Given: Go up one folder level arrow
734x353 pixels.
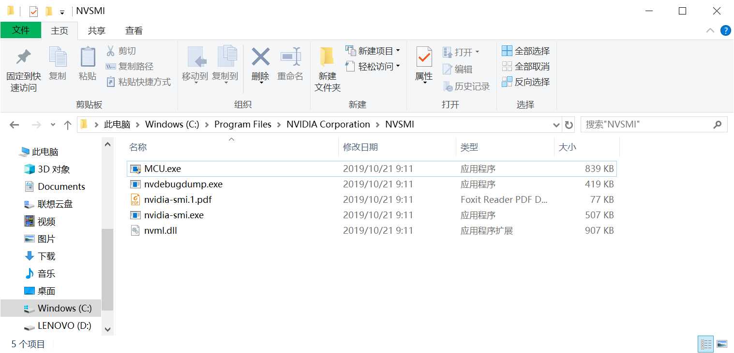Looking at the screenshot, I should (68, 125).
